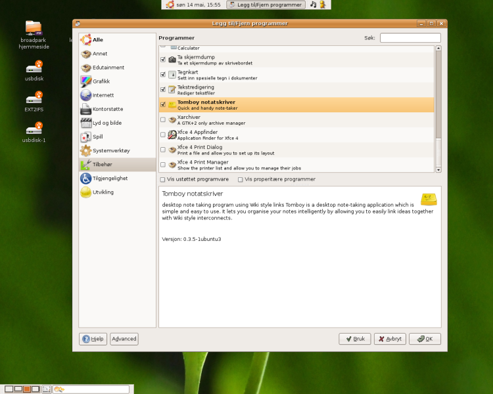Open the Advanced mode button
The width and height of the screenshot is (493, 394).
coord(124,339)
